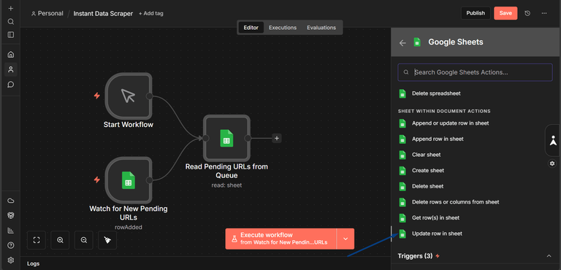Viewport: 561px width, 270px height.
Task: Click the lightning bolt beside Watch node
Action: tap(96, 180)
